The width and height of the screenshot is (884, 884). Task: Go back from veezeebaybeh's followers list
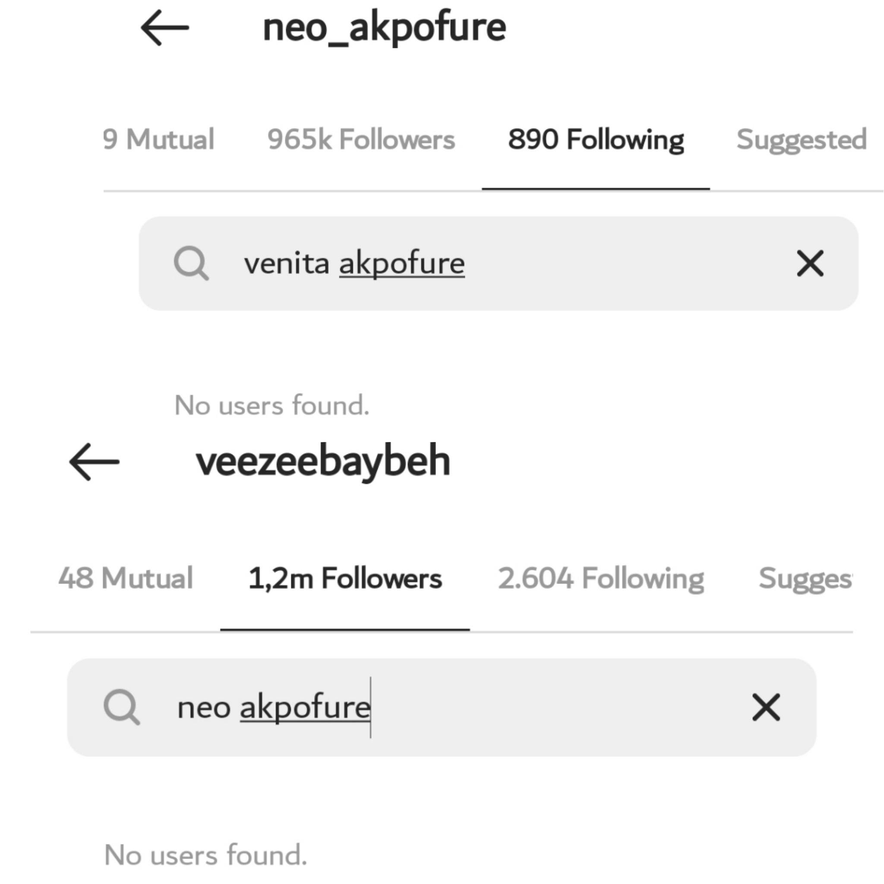click(94, 462)
